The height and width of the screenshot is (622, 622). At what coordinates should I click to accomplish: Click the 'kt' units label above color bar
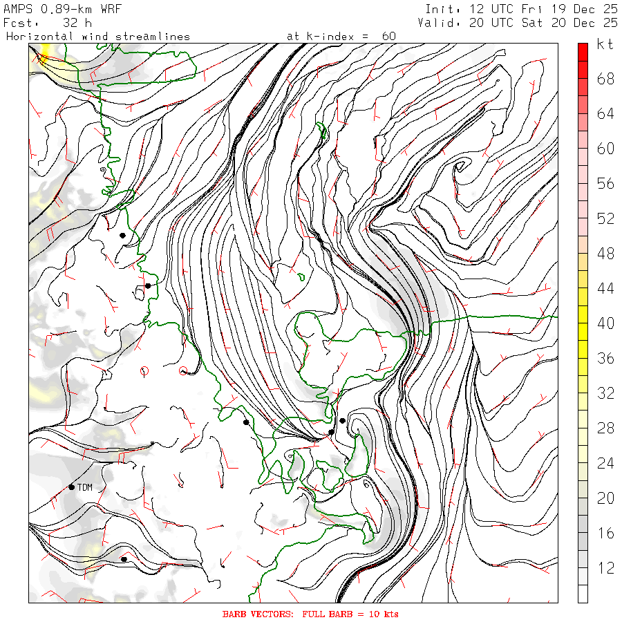pyautogui.click(x=605, y=44)
